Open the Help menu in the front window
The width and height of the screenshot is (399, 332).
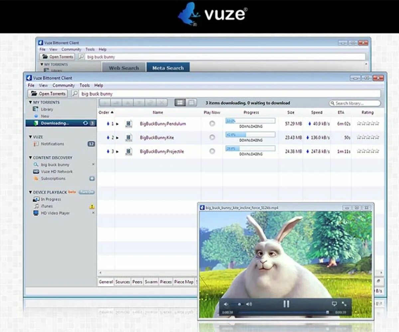pos(99,85)
